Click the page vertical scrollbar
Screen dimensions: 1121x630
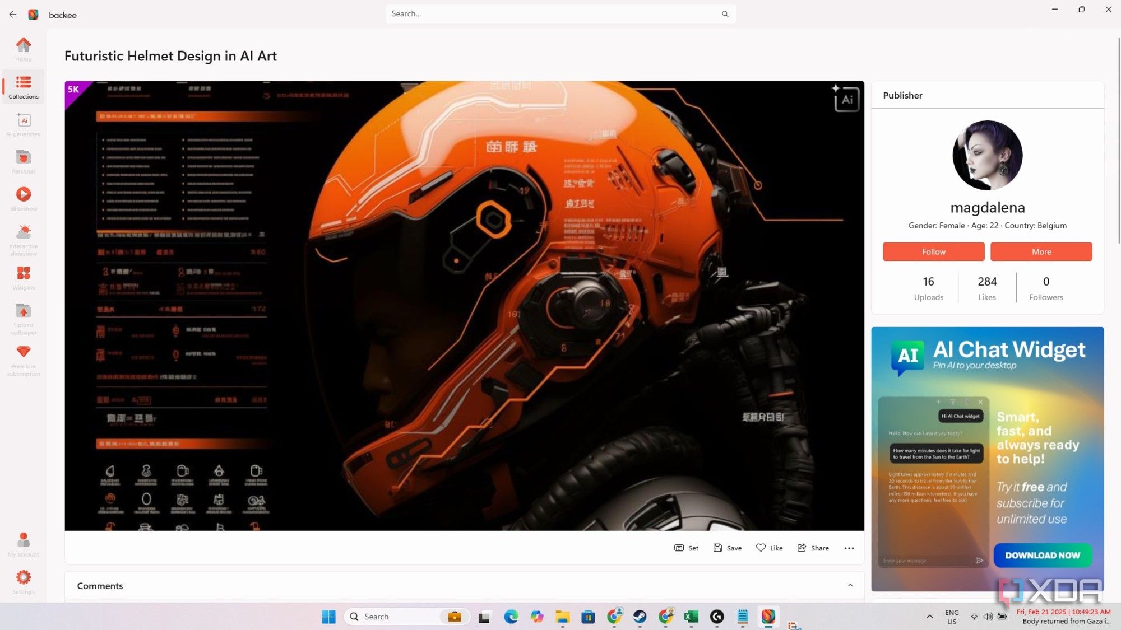[x=1118, y=140]
